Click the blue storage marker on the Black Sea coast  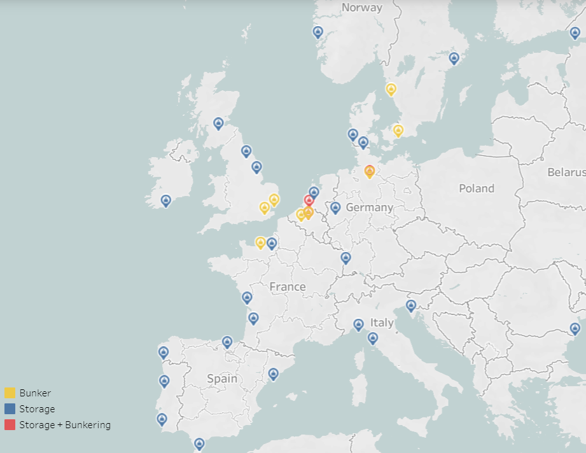pyautogui.click(x=575, y=329)
